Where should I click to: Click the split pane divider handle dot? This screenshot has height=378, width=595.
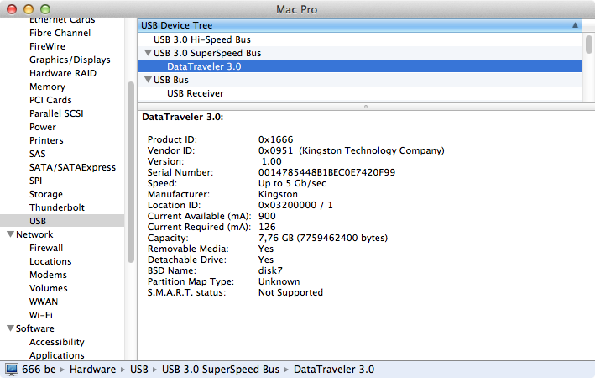tap(366, 107)
